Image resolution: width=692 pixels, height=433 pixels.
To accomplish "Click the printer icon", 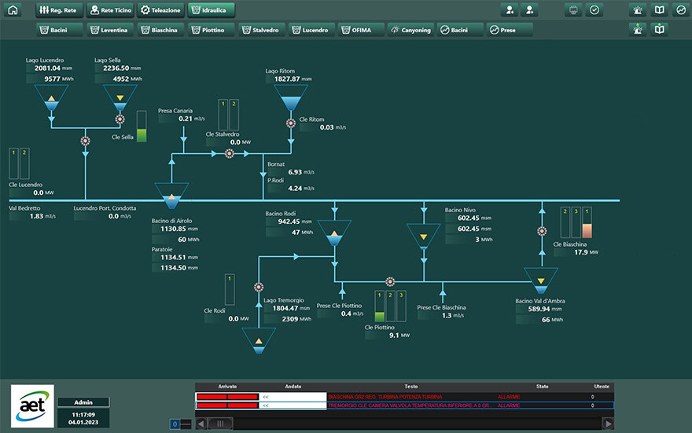I will pyautogui.click(x=573, y=10).
